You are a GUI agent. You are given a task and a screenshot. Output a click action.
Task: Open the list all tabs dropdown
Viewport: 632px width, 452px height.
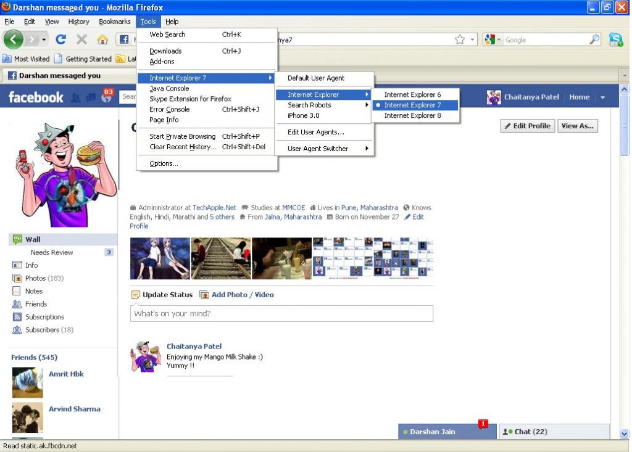click(625, 75)
